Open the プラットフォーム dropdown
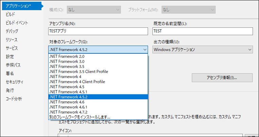This screenshot has width=259, height=137. pyautogui.click(x=188, y=10)
